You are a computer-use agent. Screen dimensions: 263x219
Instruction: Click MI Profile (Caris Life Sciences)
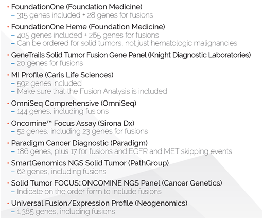[x=62, y=75]
